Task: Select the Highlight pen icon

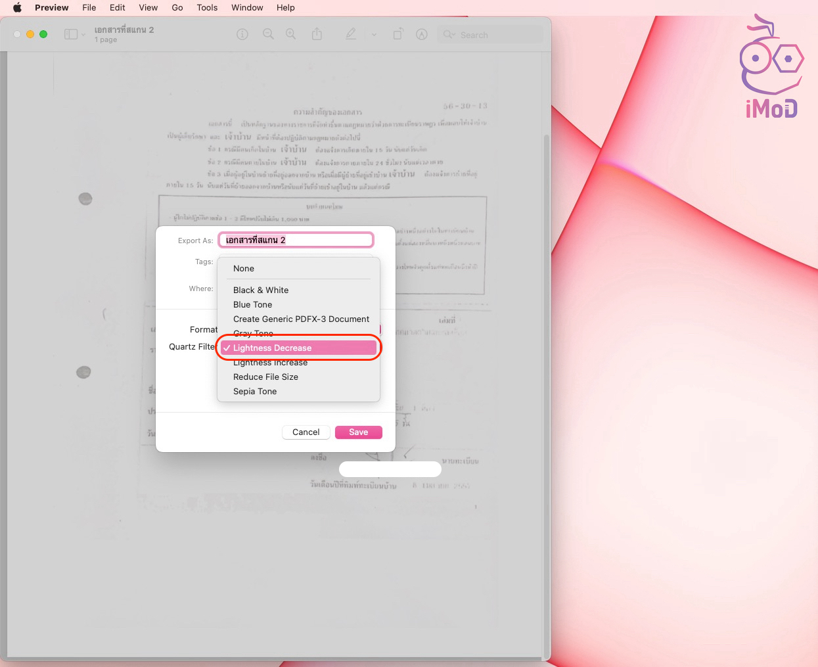Action: (x=351, y=34)
